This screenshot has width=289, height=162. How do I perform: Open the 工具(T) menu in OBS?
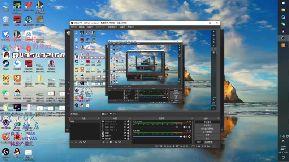[122, 27]
